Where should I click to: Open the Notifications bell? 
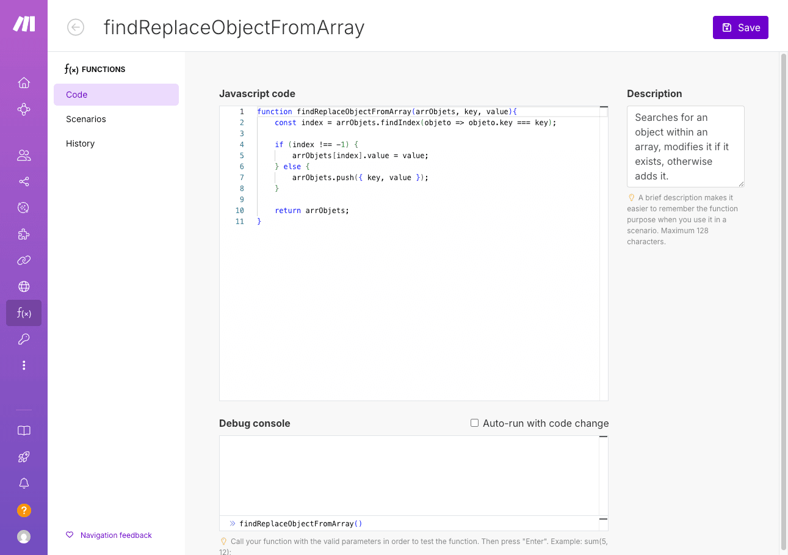[24, 482]
